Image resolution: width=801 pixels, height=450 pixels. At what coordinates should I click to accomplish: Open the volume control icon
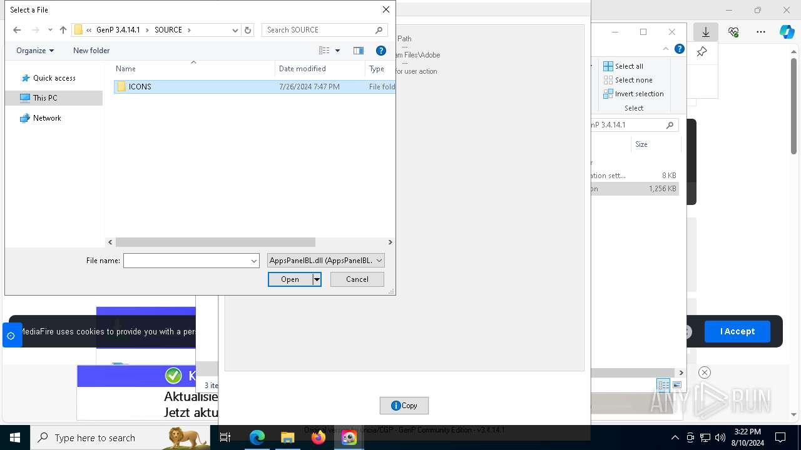click(x=720, y=437)
